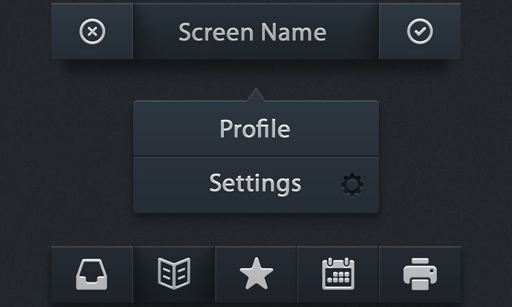Accept changes via the checkmark button

click(420, 31)
